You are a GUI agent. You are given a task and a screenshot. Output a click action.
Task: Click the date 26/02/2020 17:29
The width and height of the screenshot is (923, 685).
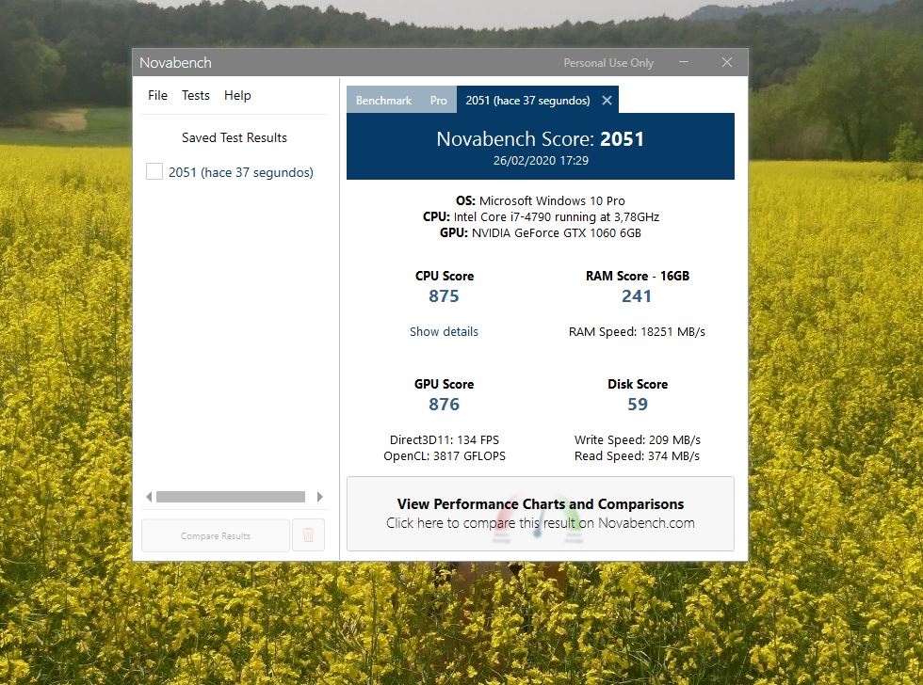pyautogui.click(x=541, y=161)
